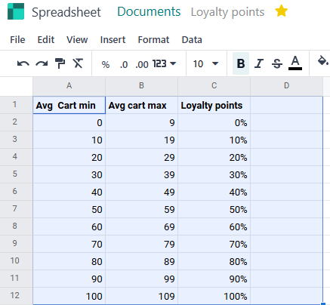The width and height of the screenshot is (330, 305).
Task: Click the undo arrow icon
Action: (x=23, y=63)
